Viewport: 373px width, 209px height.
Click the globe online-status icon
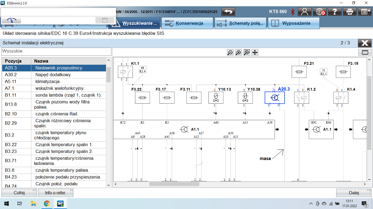(320, 12)
